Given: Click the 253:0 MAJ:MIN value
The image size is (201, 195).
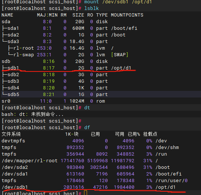Looking at the screenshot, I should (44, 48).
